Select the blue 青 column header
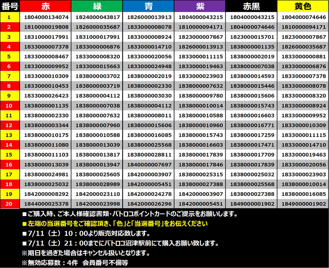Viewport: 329px width, 268px height. click(148, 6)
